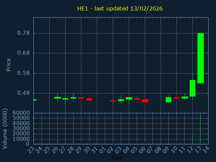Click the red candlestick for day 30
The image size is (216, 162).
click(x=89, y=99)
